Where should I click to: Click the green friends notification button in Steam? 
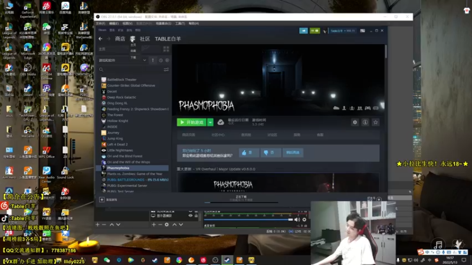coord(315,31)
